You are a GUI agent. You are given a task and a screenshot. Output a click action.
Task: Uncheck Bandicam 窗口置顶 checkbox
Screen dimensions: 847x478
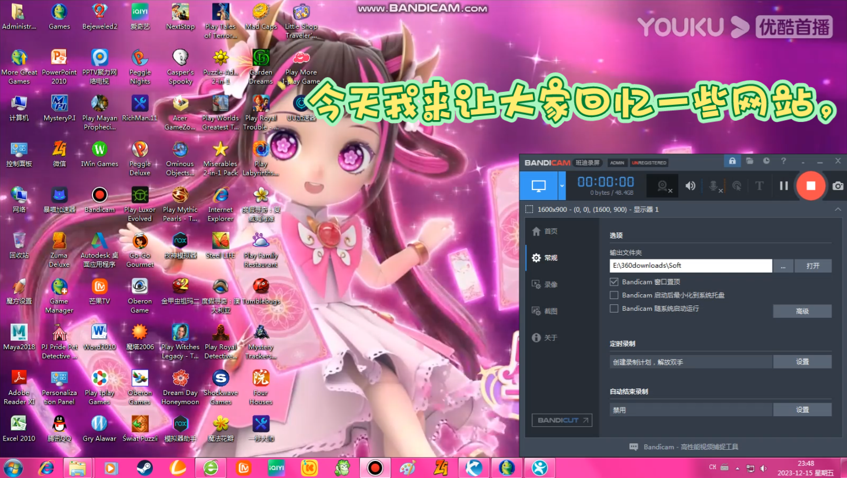click(614, 282)
